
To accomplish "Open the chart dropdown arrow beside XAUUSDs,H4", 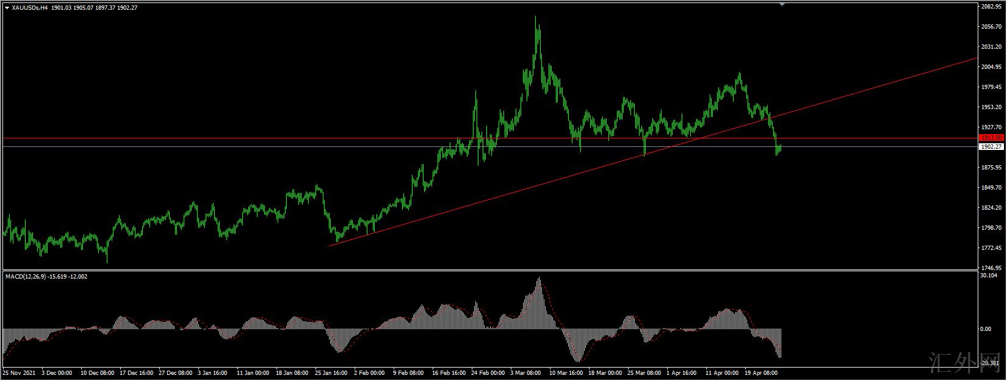I will click(7, 7).
